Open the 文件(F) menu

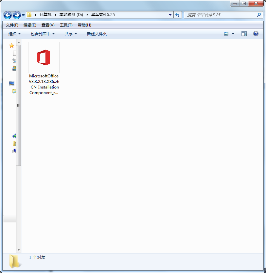click(11, 25)
